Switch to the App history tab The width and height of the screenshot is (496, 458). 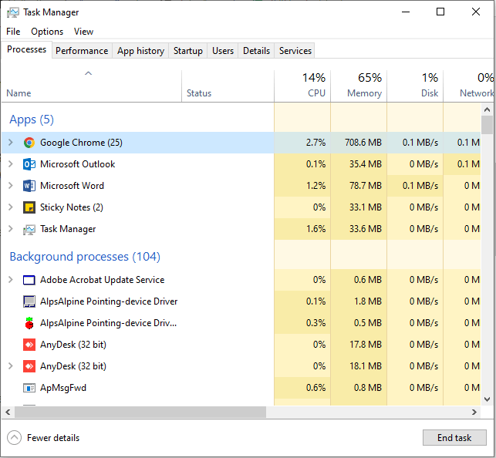tap(140, 51)
